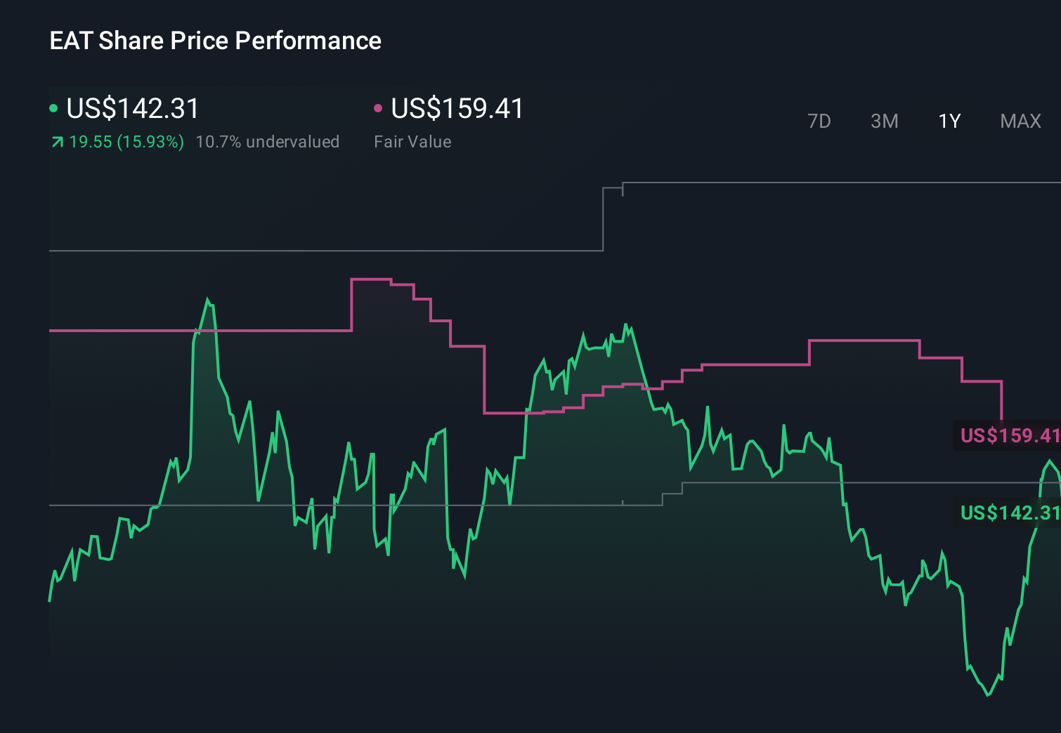This screenshot has height=733, width=1061.
Task: Toggle the share price series via green dot
Action: coord(54,108)
